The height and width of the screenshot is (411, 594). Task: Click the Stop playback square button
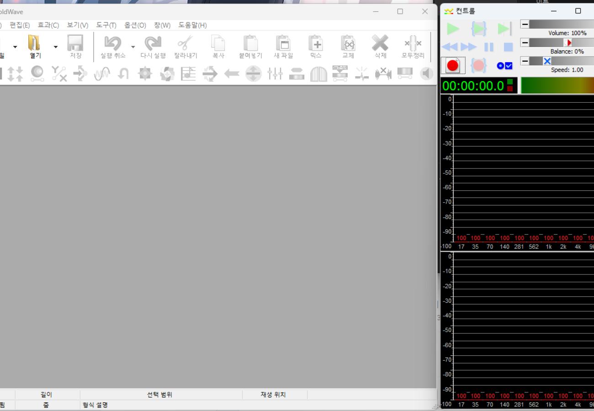pos(508,47)
